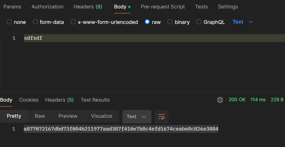
Task: Switch response view to Preview
Action: click(x=68, y=116)
